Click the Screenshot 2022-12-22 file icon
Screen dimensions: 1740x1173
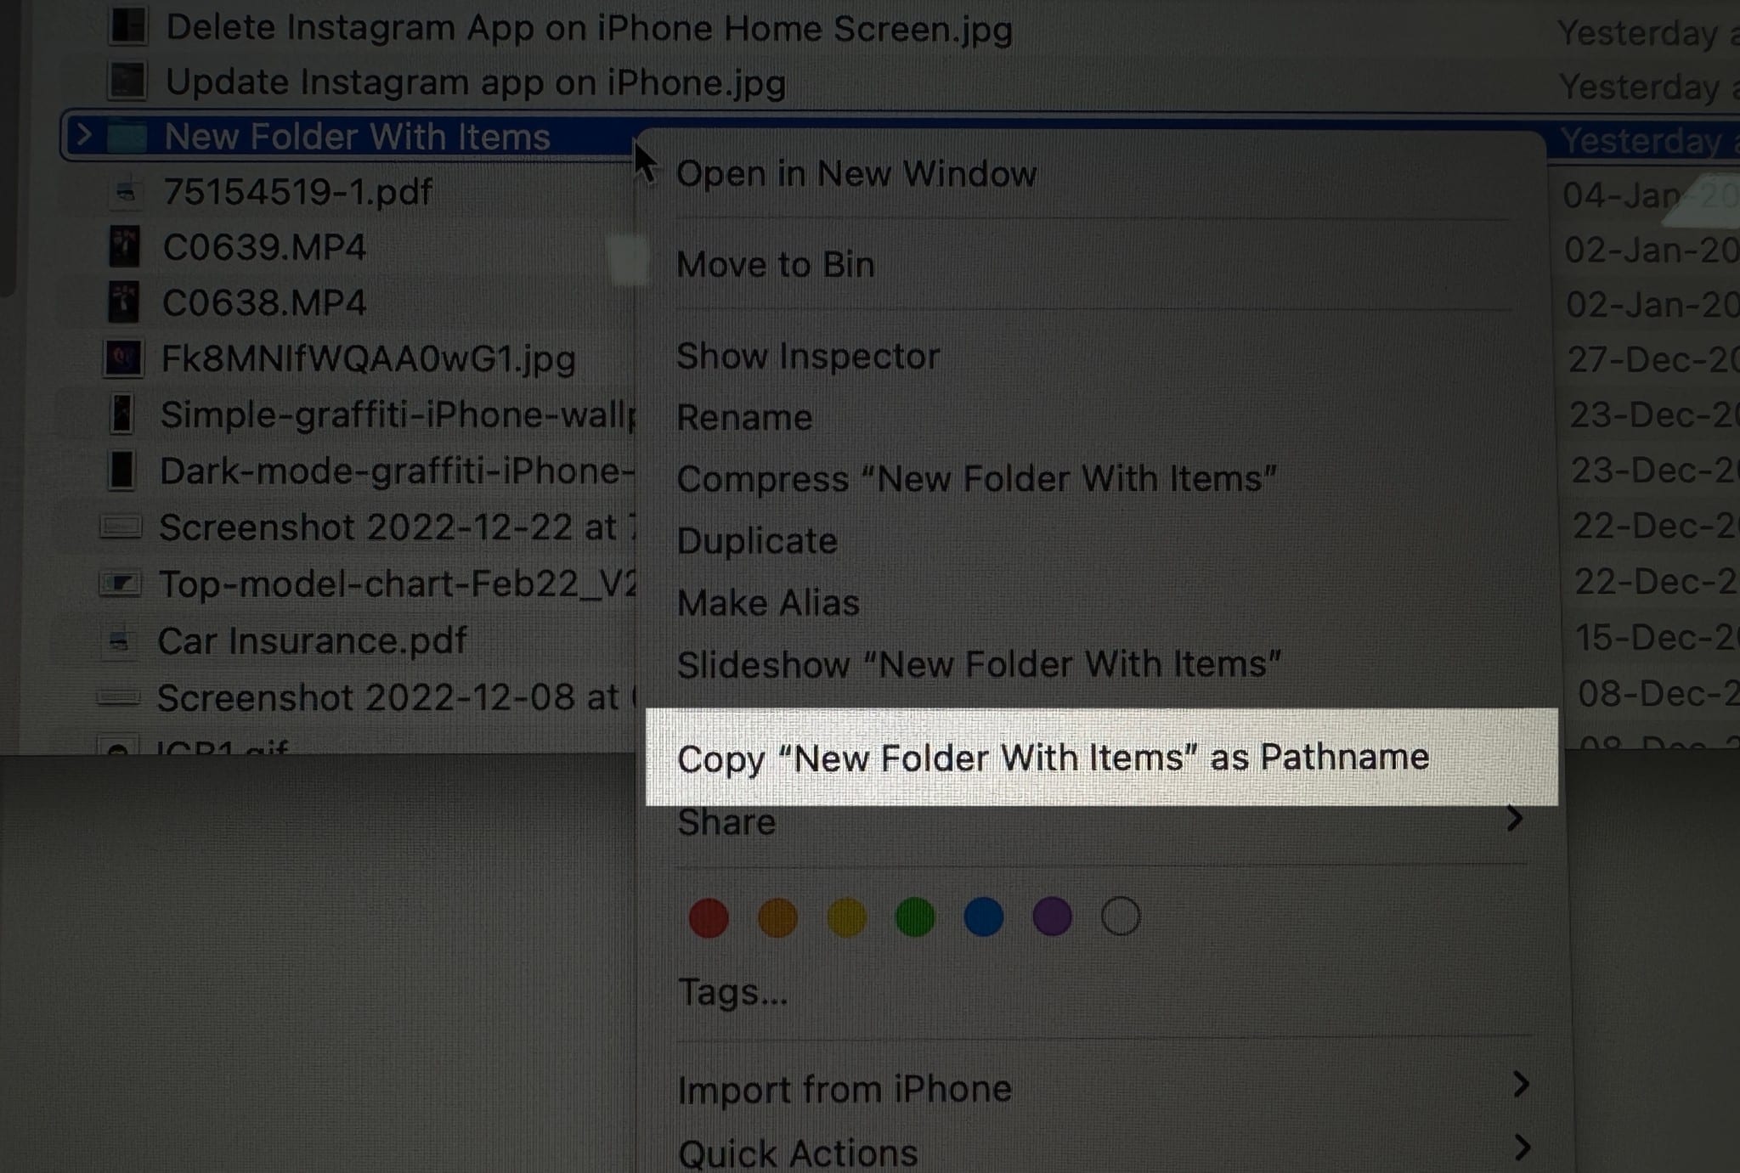[x=120, y=527]
